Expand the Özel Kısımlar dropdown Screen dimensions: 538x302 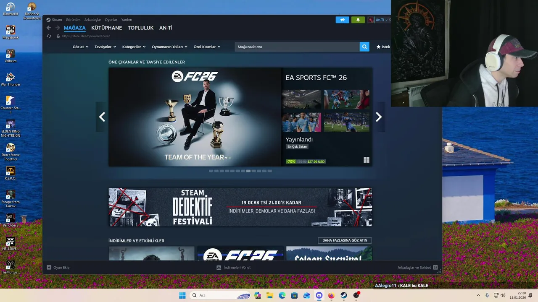pyautogui.click(x=207, y=47)
